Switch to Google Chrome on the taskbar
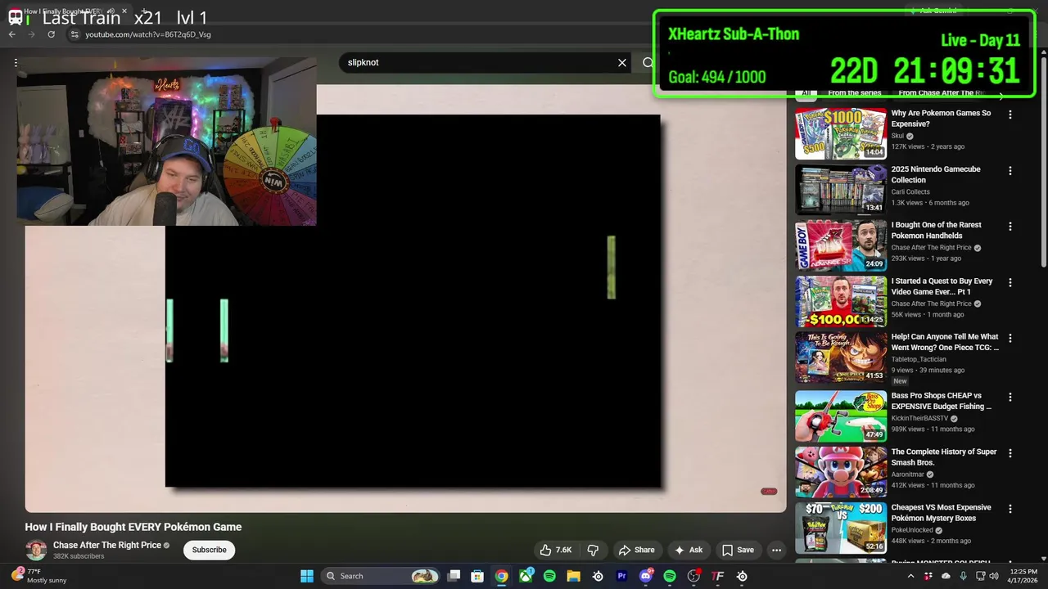Viewport: 1048px width, 589px height. click(x=501, y=576)
